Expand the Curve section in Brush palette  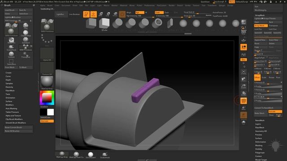tap(8, 76)
